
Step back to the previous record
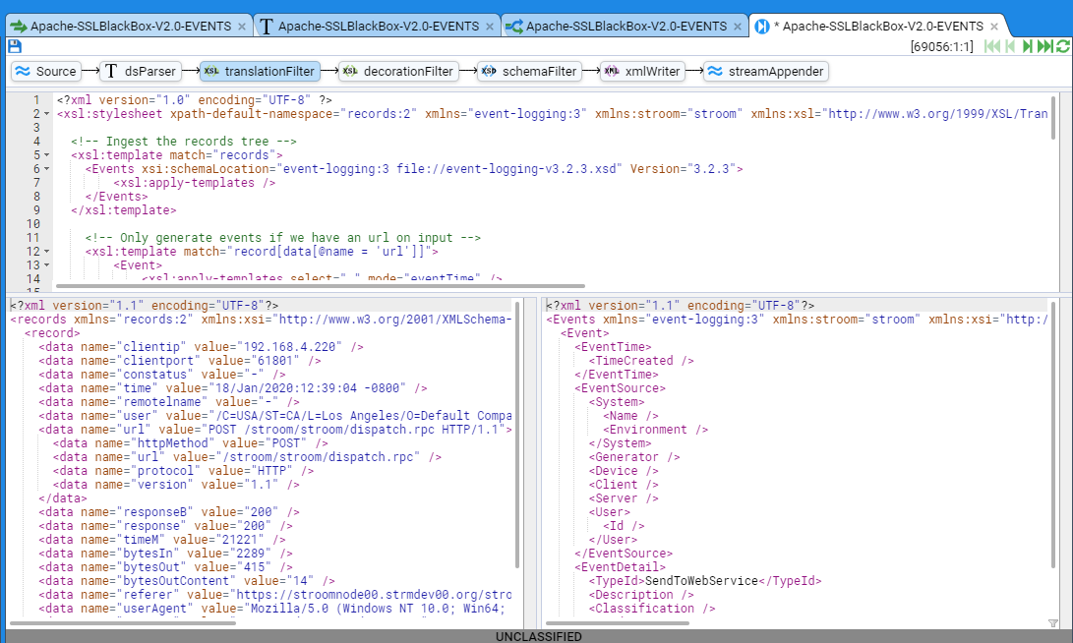click(x=1010, y=46)
